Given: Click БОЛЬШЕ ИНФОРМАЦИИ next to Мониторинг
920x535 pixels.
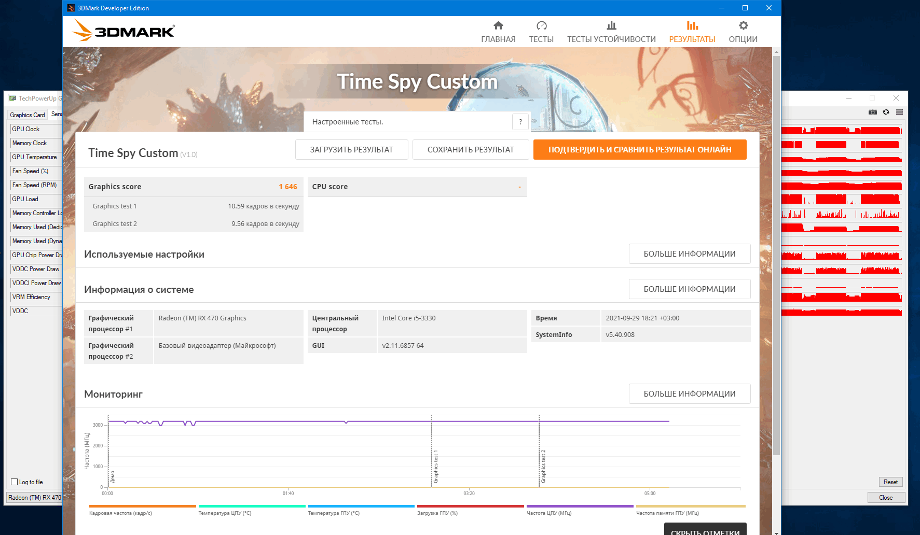Looking at the screenshot, I should (690, 393).
